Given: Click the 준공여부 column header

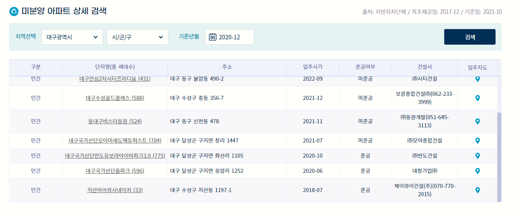Looking at the screenshot, I should pyautogui.click(x=365, y=67).
